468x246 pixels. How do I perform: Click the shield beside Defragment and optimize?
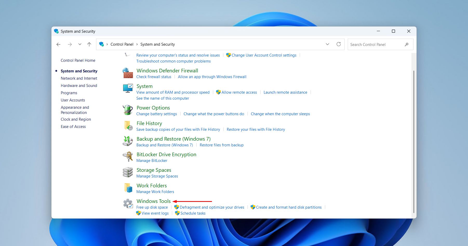(177, 207)
